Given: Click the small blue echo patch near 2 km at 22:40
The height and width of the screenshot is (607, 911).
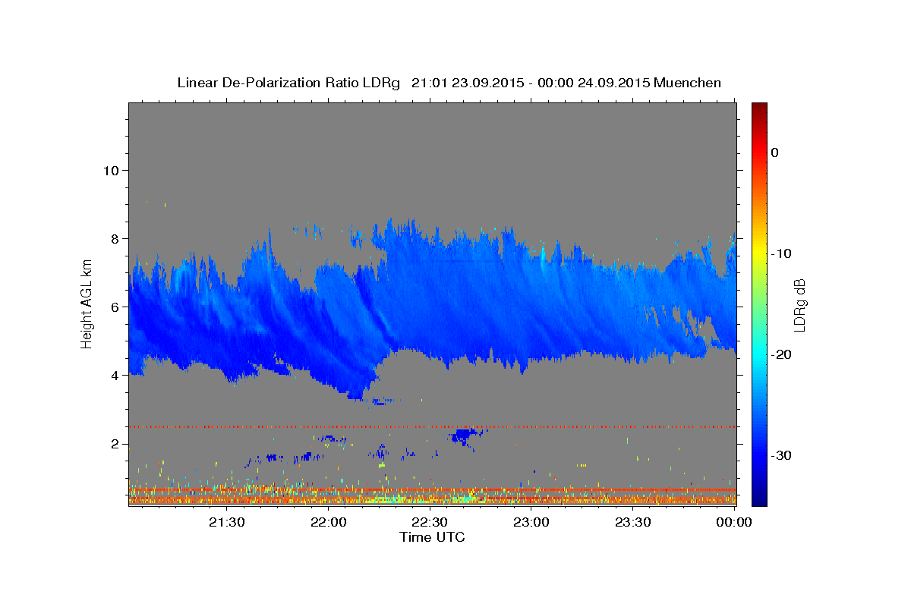Looking at the screenshot, I should [x=466, y=435].
